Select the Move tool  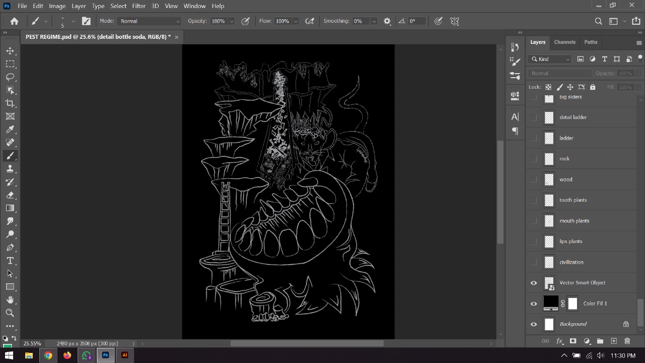tap(10, 51)
